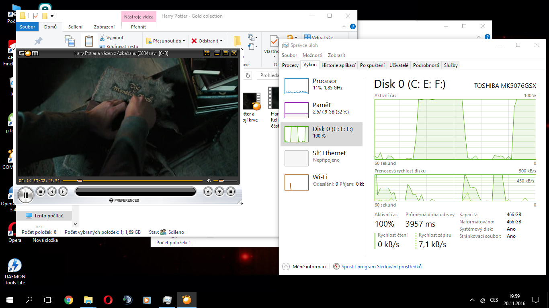The height and width of the screenshot is (308, 549).
Task: Show hidden tray icons chevron
Action: coord(472,300)
